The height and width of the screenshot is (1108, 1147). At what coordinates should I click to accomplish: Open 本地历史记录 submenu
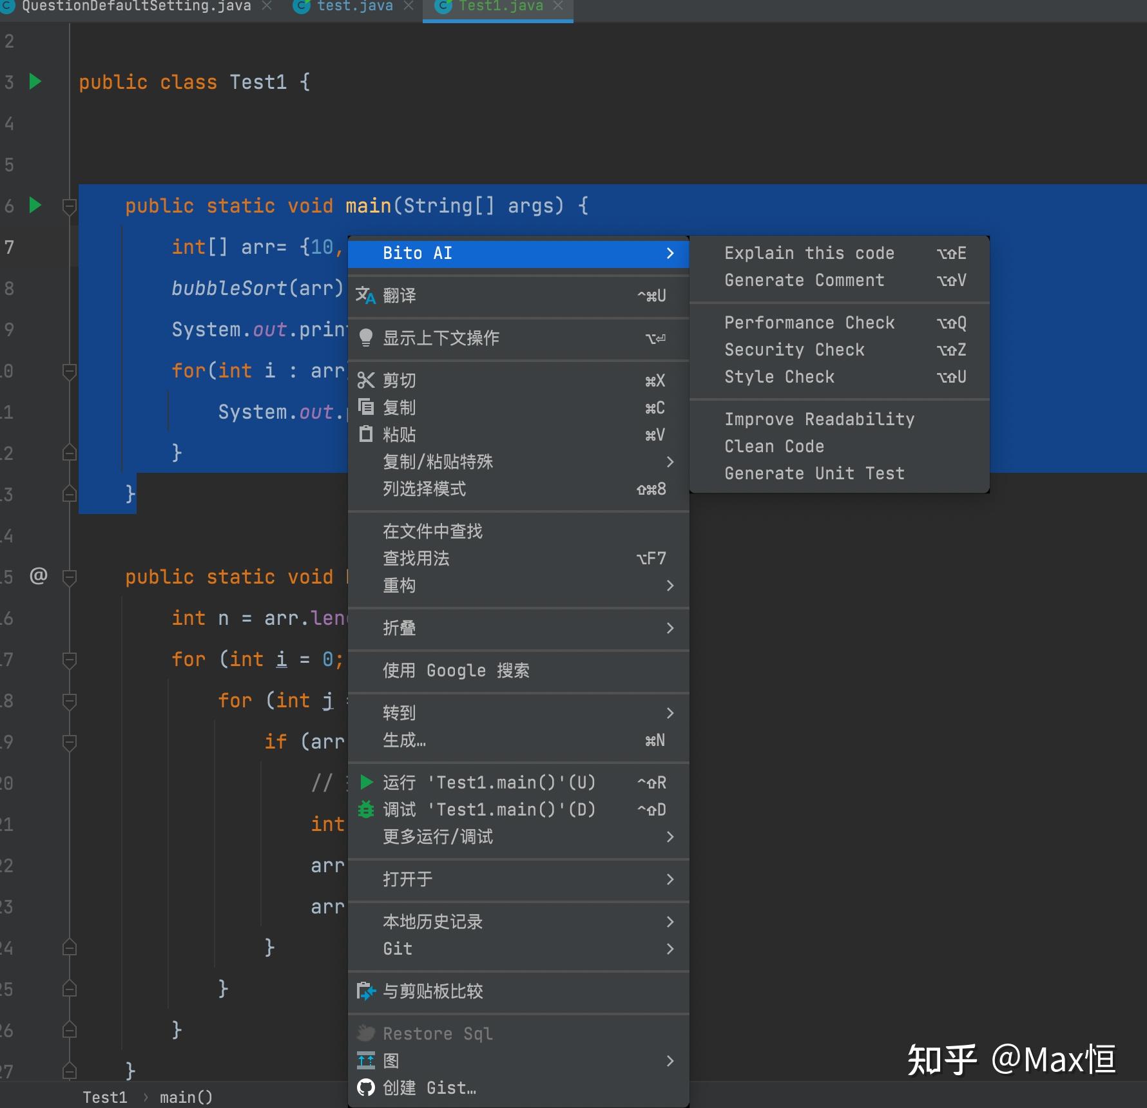[519, 921]
